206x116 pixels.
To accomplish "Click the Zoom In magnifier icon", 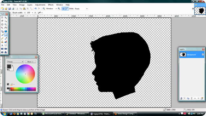I will 59,9.
